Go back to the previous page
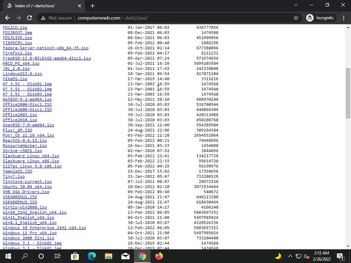Viewport: 351px width, 263px height. 8,18
